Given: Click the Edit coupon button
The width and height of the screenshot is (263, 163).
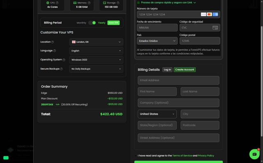Looking at the screenshot, I should (x=58, y=105).
